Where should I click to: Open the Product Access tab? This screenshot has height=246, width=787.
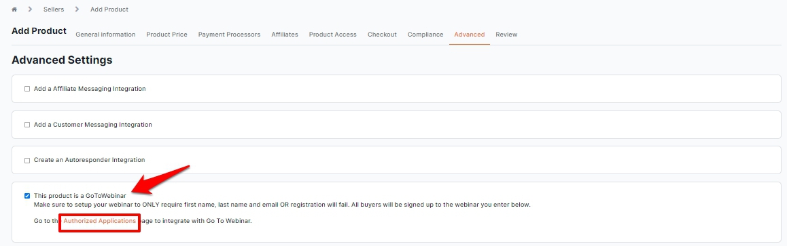pyautogui.click(x=333, y=35)
